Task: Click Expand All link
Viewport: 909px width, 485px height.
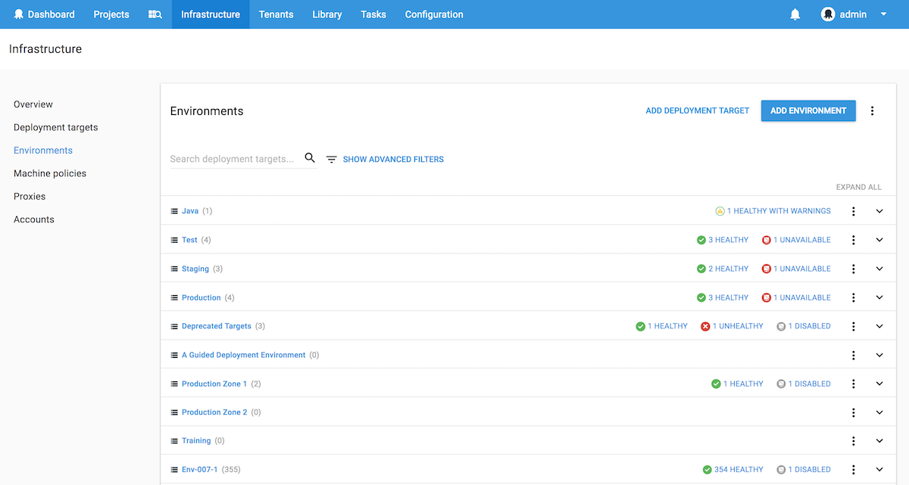Action: pyautogui.click(x=858, y=187)
